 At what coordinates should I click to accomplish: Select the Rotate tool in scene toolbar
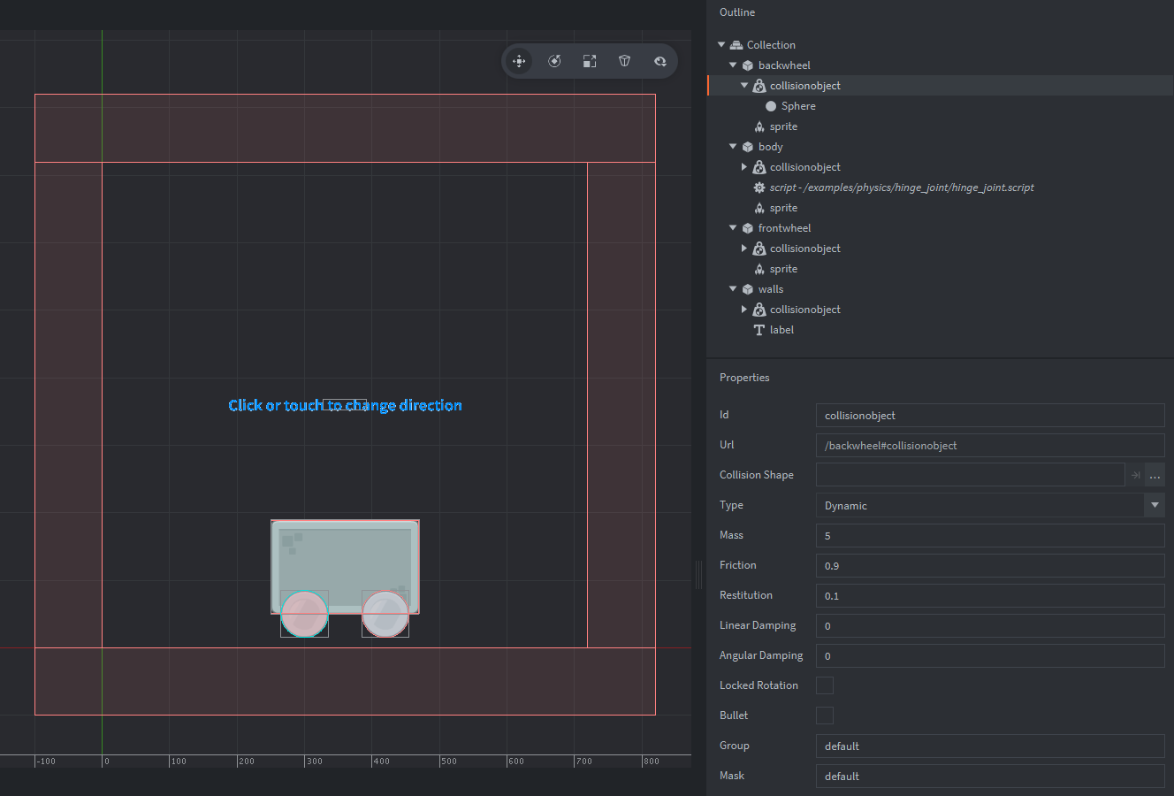coord(554,61)
